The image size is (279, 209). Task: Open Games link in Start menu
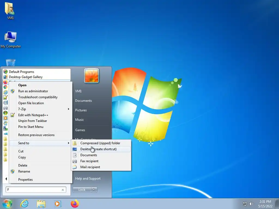point(80,130)
